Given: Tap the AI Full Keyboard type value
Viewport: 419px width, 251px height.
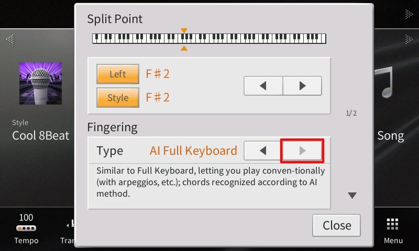Looking at the screenshot, I should pos(193,151).
